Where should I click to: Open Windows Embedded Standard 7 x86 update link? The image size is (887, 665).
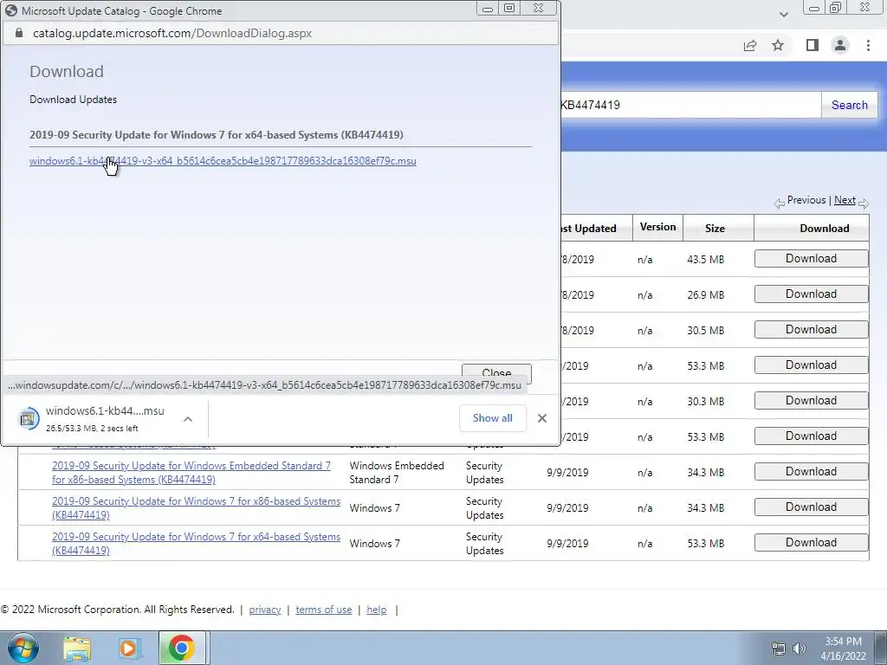click(191, 473)
